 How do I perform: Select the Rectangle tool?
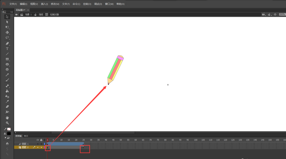(7, 59)
